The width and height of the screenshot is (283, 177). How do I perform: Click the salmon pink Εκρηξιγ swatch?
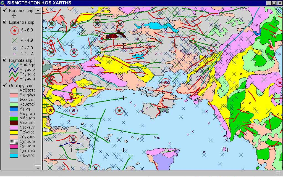(x=14, y=95)
